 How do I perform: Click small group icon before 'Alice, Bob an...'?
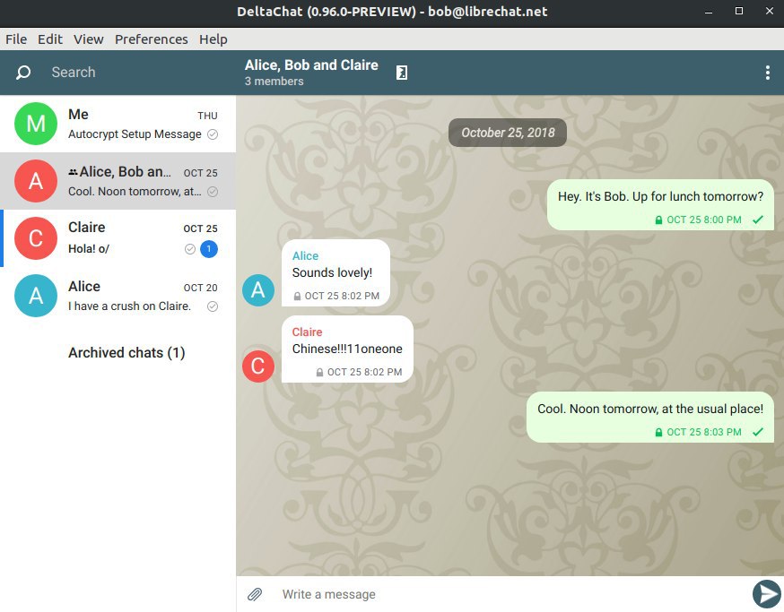[x=73, y=172]
